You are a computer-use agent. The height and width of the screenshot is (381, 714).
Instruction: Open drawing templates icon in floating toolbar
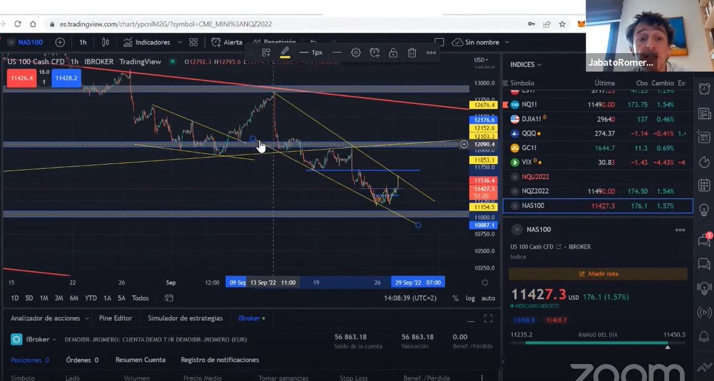pos(266,53)
